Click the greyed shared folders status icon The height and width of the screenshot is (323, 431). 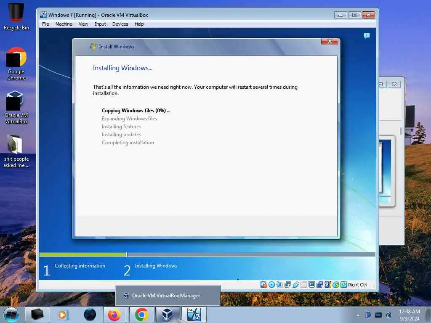304,285
